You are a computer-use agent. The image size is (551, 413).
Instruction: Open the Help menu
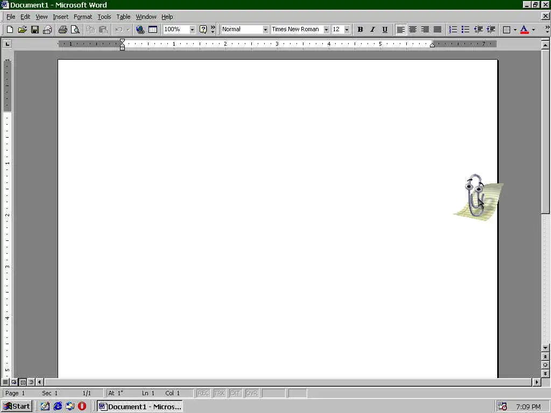tap(167, 17)
